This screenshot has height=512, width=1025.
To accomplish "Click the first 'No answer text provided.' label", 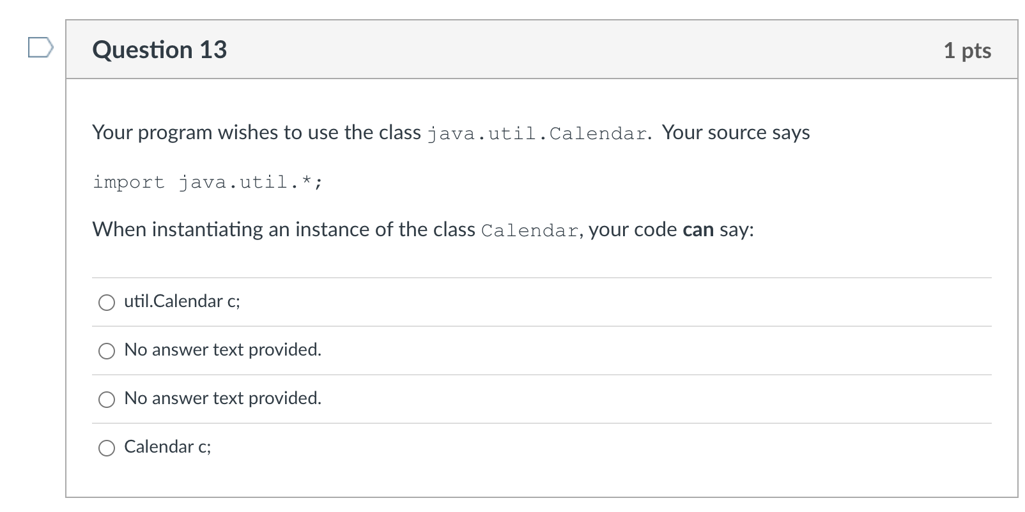I will point(222,350).
